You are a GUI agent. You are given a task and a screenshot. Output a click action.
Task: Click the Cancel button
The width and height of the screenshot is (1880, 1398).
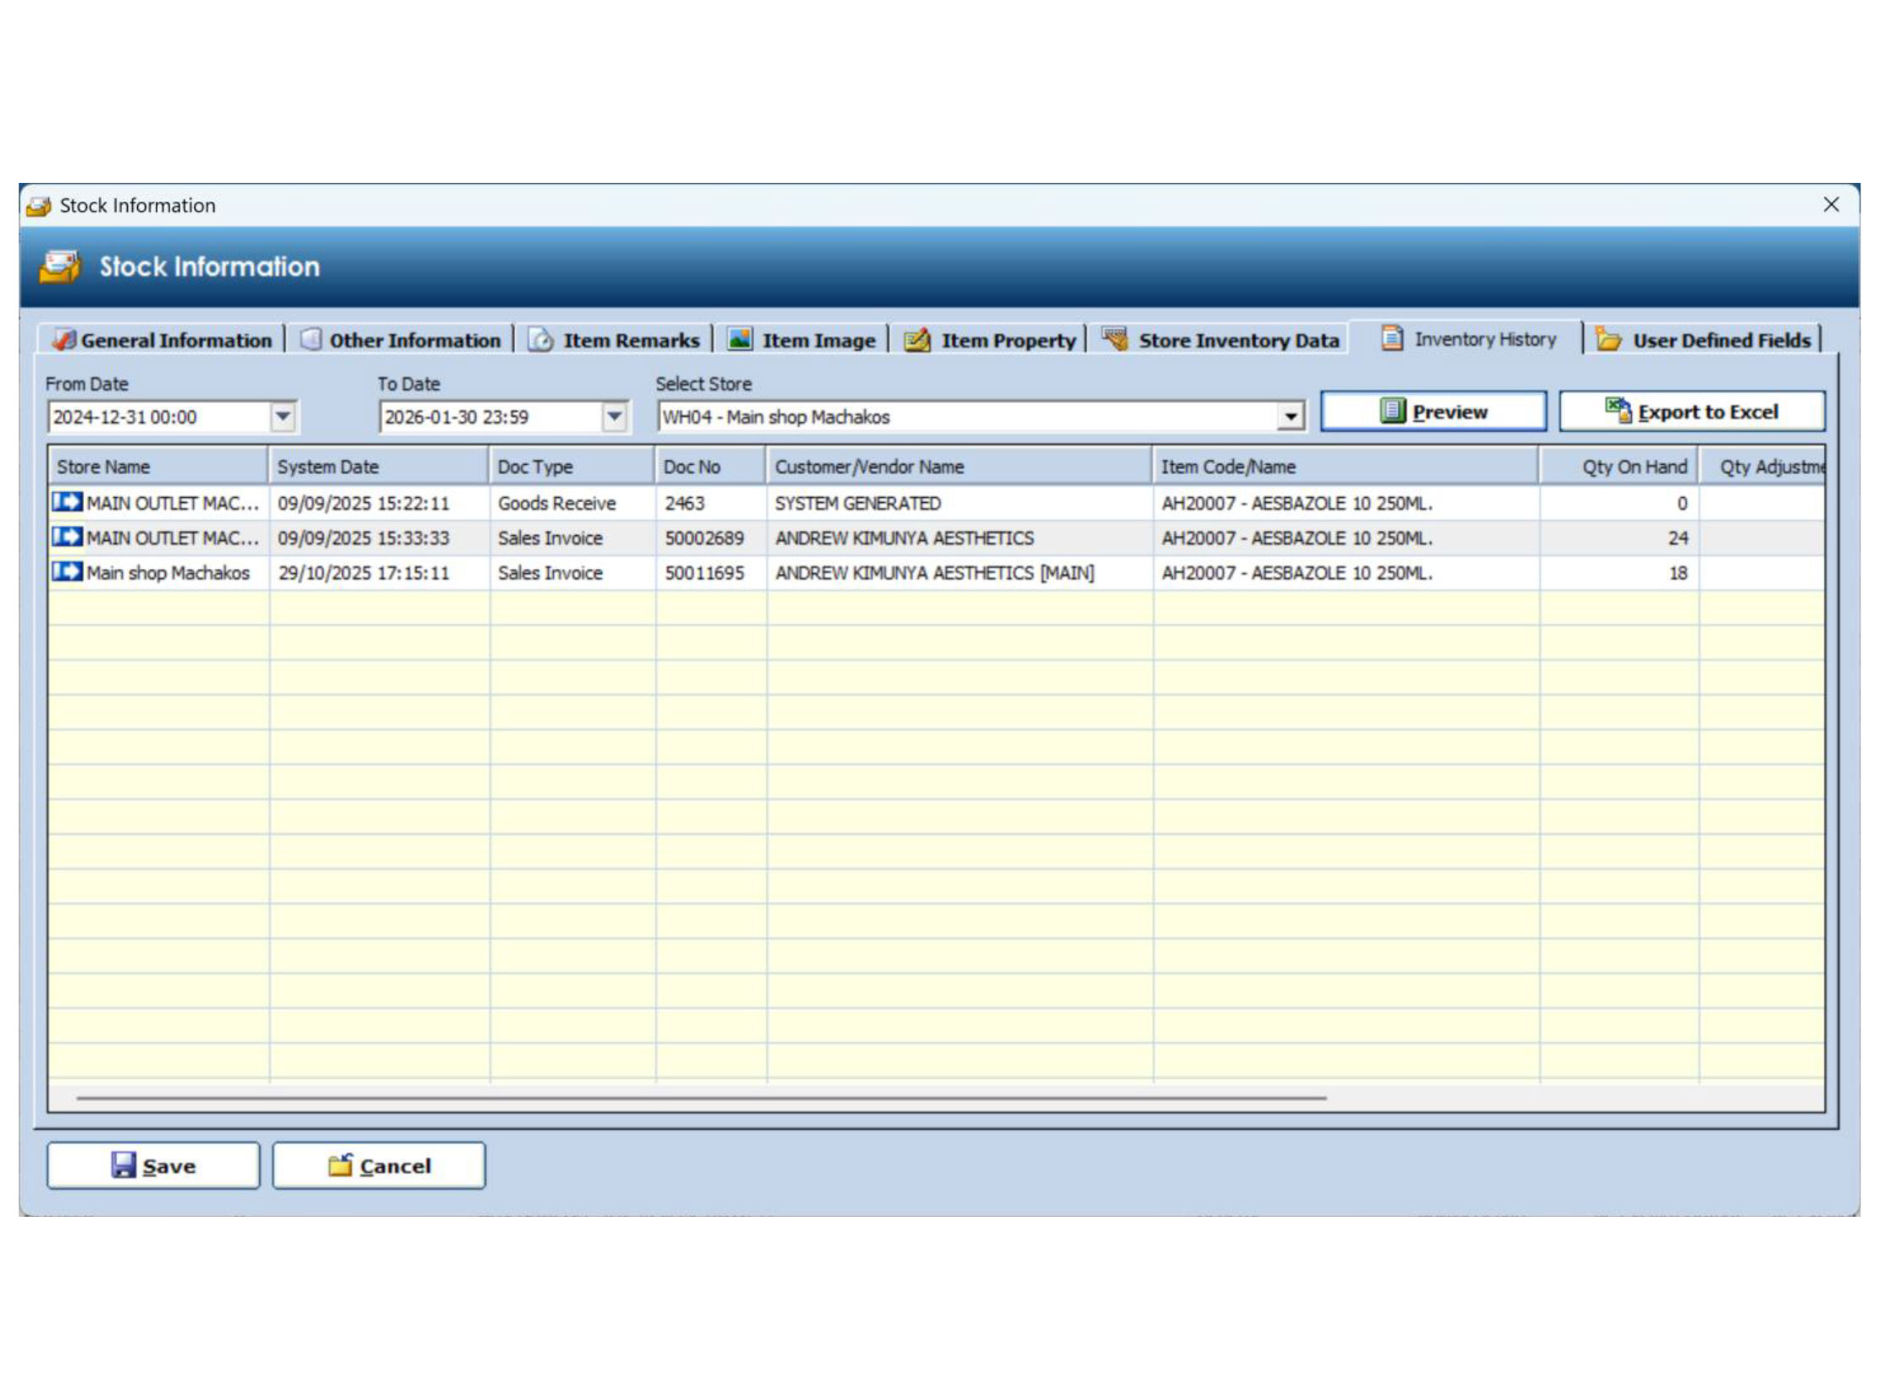pos(379,1166)
